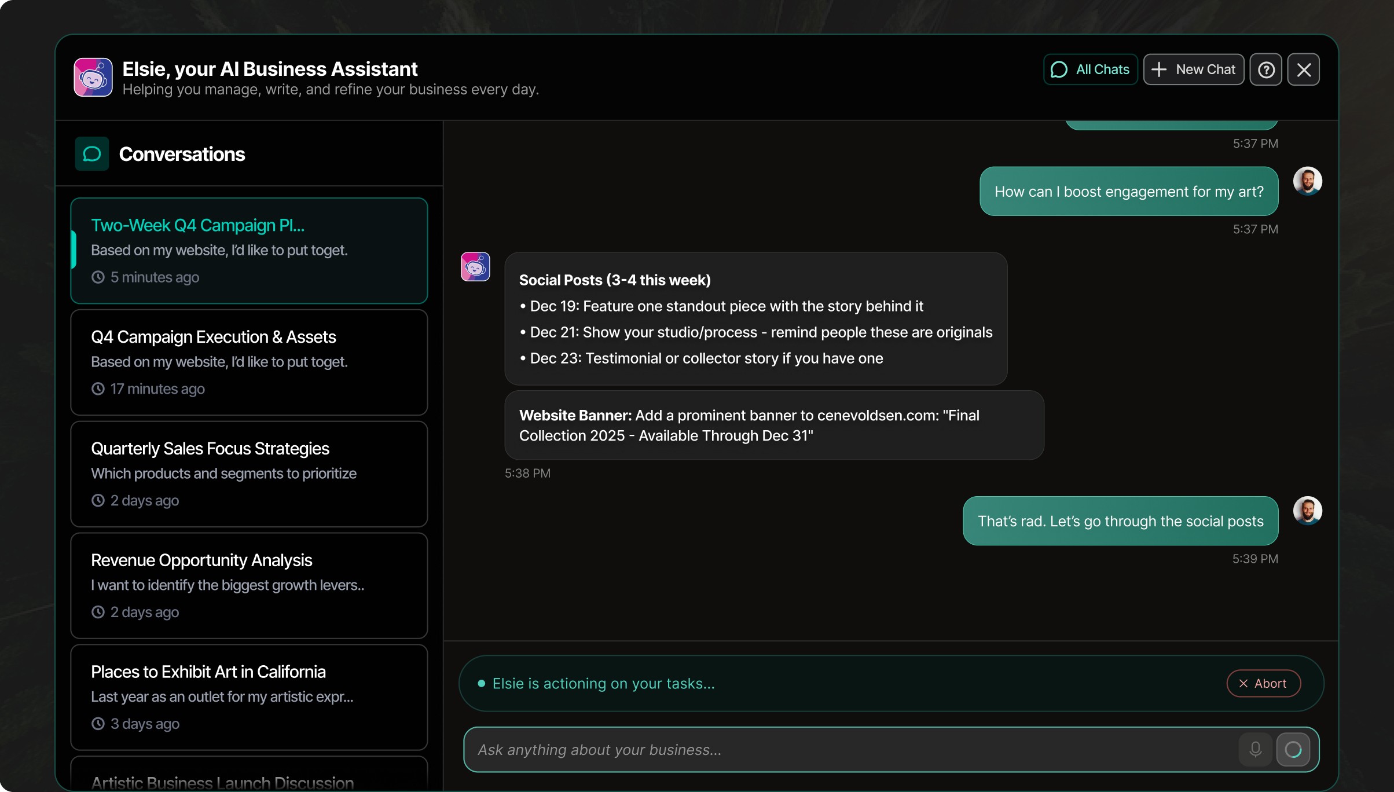Close the assistant panel with X
Screen dimensions: 1394x792
(x=1303, y=69)
